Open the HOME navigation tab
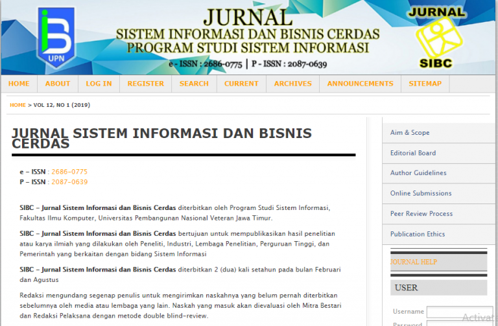The height and width of the screenshot is (326, 498). 19,84
